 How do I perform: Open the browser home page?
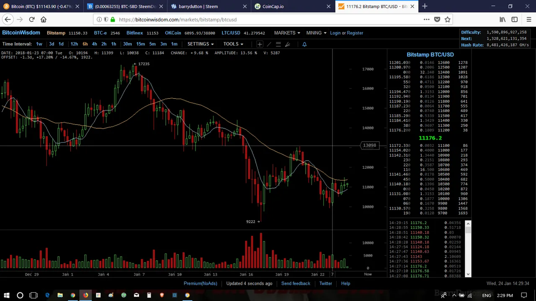(44, 19)
